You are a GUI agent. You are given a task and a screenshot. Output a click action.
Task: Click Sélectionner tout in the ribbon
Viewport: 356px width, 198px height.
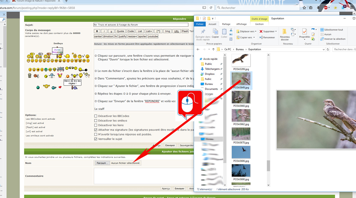(x=331, y=30)
